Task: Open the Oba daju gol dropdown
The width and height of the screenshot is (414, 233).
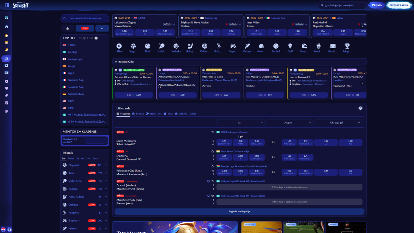Action: (338, 123)
